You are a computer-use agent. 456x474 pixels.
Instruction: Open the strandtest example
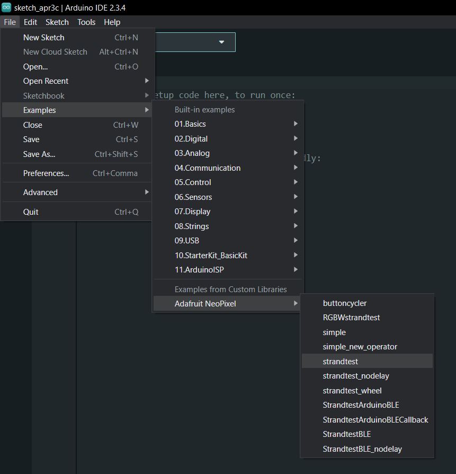click(367, 361)
